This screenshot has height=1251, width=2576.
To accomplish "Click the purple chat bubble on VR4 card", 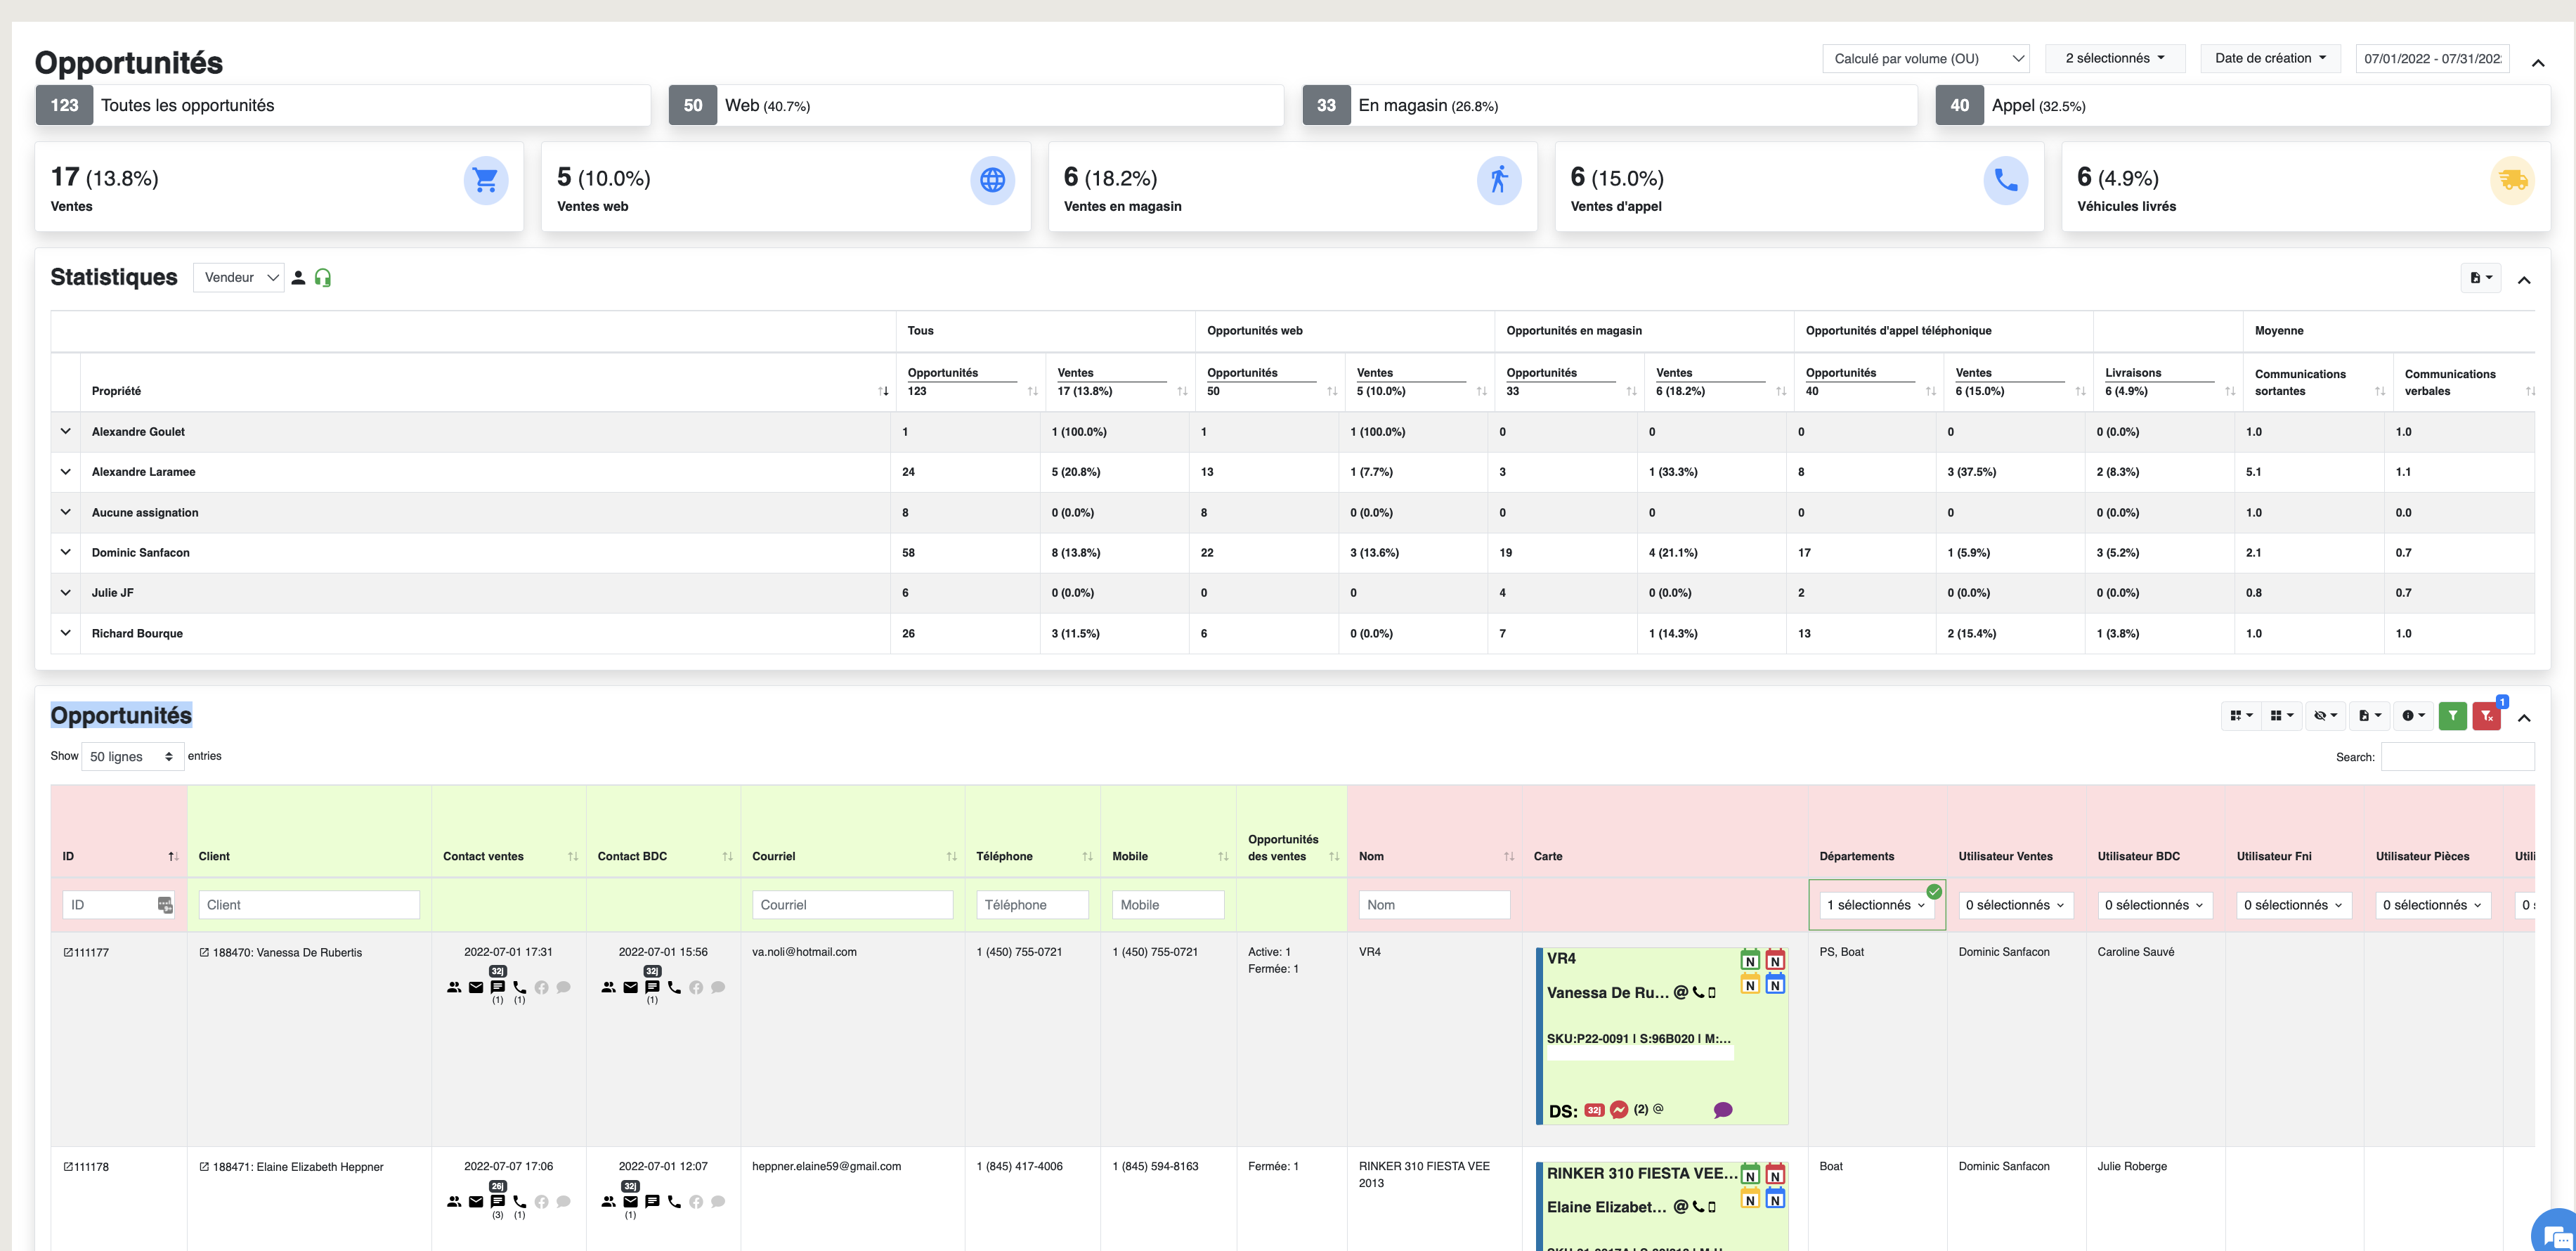I will pos(1723,1110).
